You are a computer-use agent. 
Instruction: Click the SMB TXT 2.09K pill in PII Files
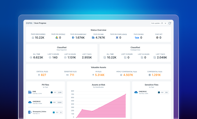(56, 92)
